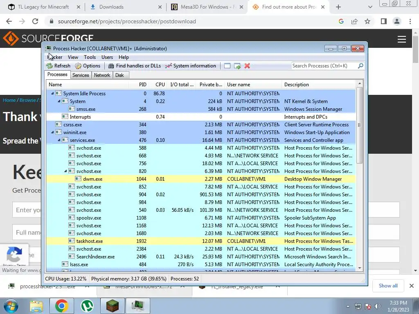Collapse svchost.exe PID 820 node
Screen dimensions: 419x314
coord(65,171)
